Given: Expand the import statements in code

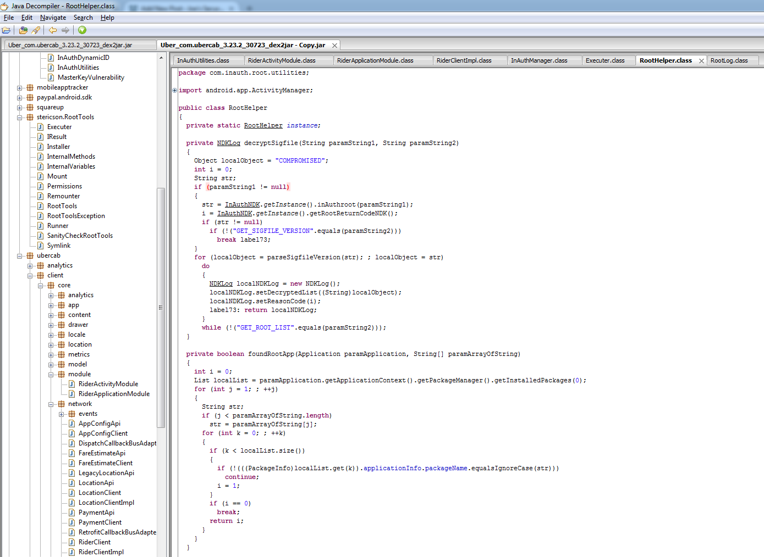Looking at the screenshot, I should click(x=175, y=91).
